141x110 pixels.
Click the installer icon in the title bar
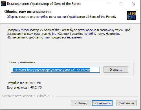pos(3,4)
